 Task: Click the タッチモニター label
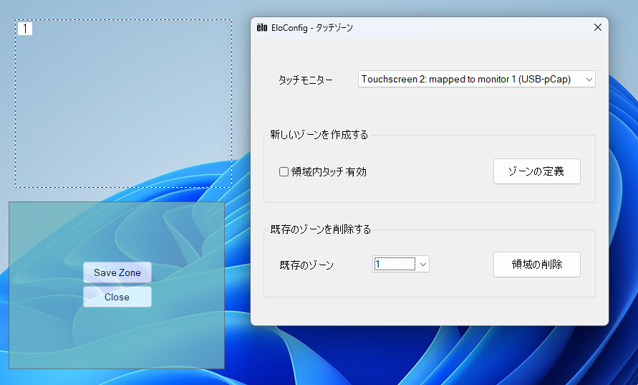pos(306,80)
